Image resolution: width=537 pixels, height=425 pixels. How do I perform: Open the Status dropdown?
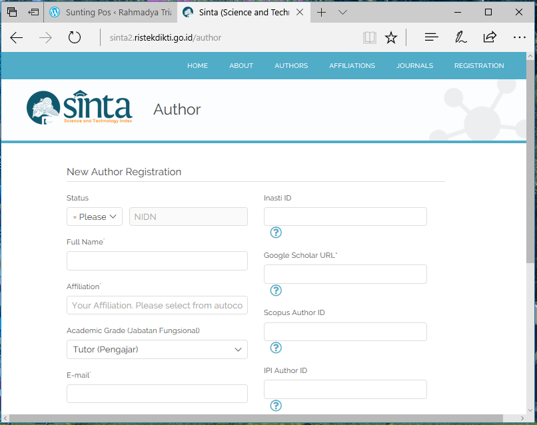click(x=94, y=216)
